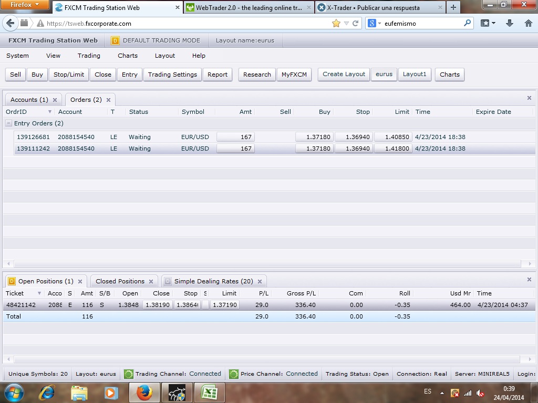Click the Price Channel status icon
Screen dimensions: 538x403
pyautogui.click(x=234, y=374)
